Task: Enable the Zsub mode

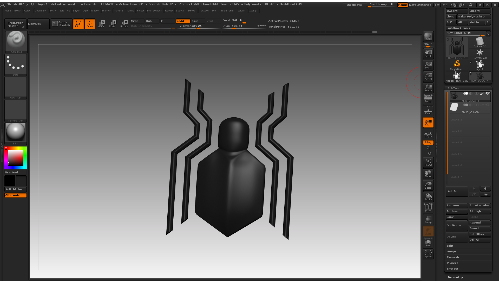Action: [198, 21]
